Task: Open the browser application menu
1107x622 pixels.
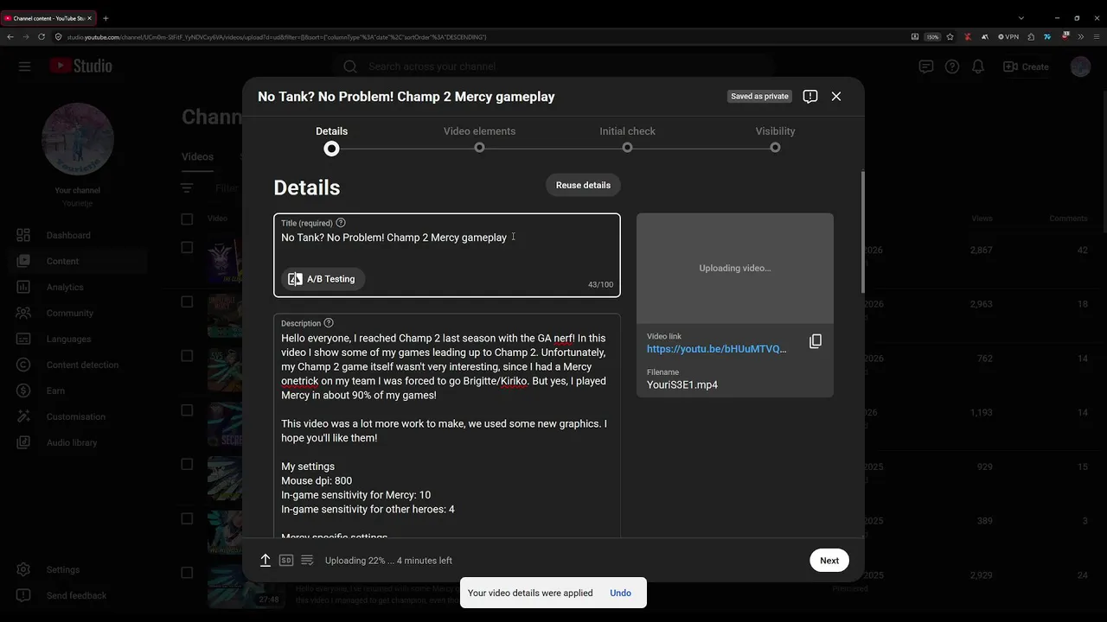Action: 1096,37
